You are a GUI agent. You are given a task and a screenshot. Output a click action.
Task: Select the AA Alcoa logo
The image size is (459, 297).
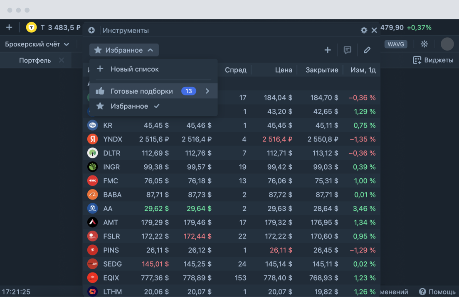coord(92,209)
